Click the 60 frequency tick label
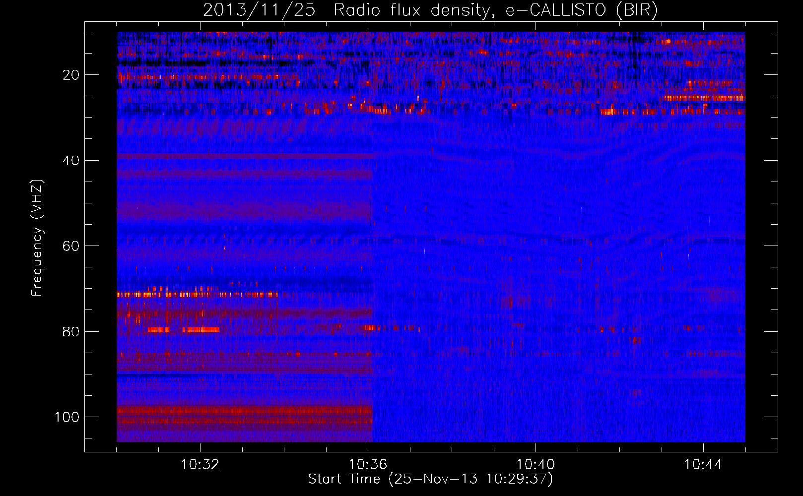This screenshot has height=496, width=803. click(71, 246)
